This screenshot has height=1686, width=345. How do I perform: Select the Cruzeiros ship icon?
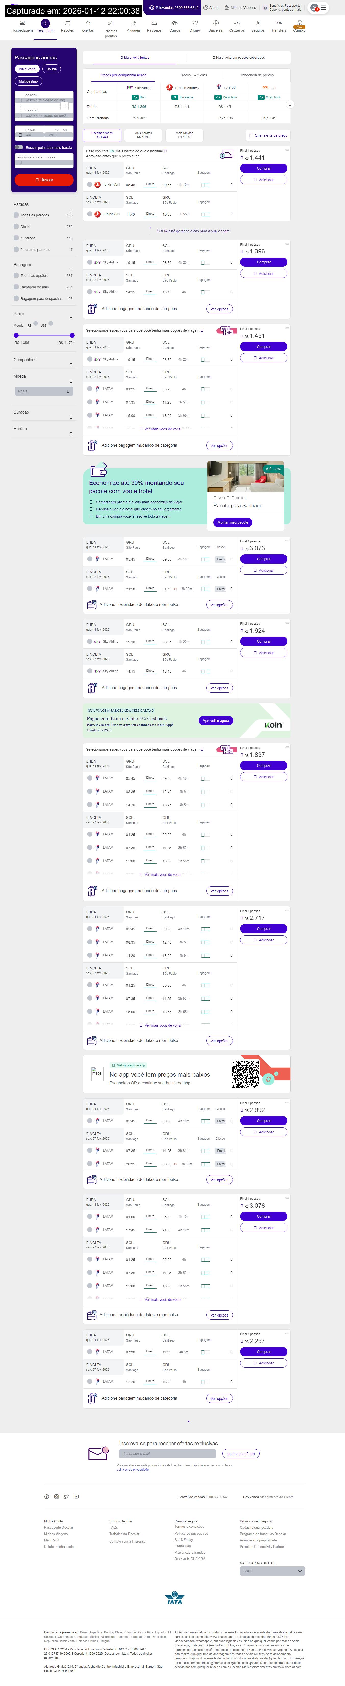237,23
